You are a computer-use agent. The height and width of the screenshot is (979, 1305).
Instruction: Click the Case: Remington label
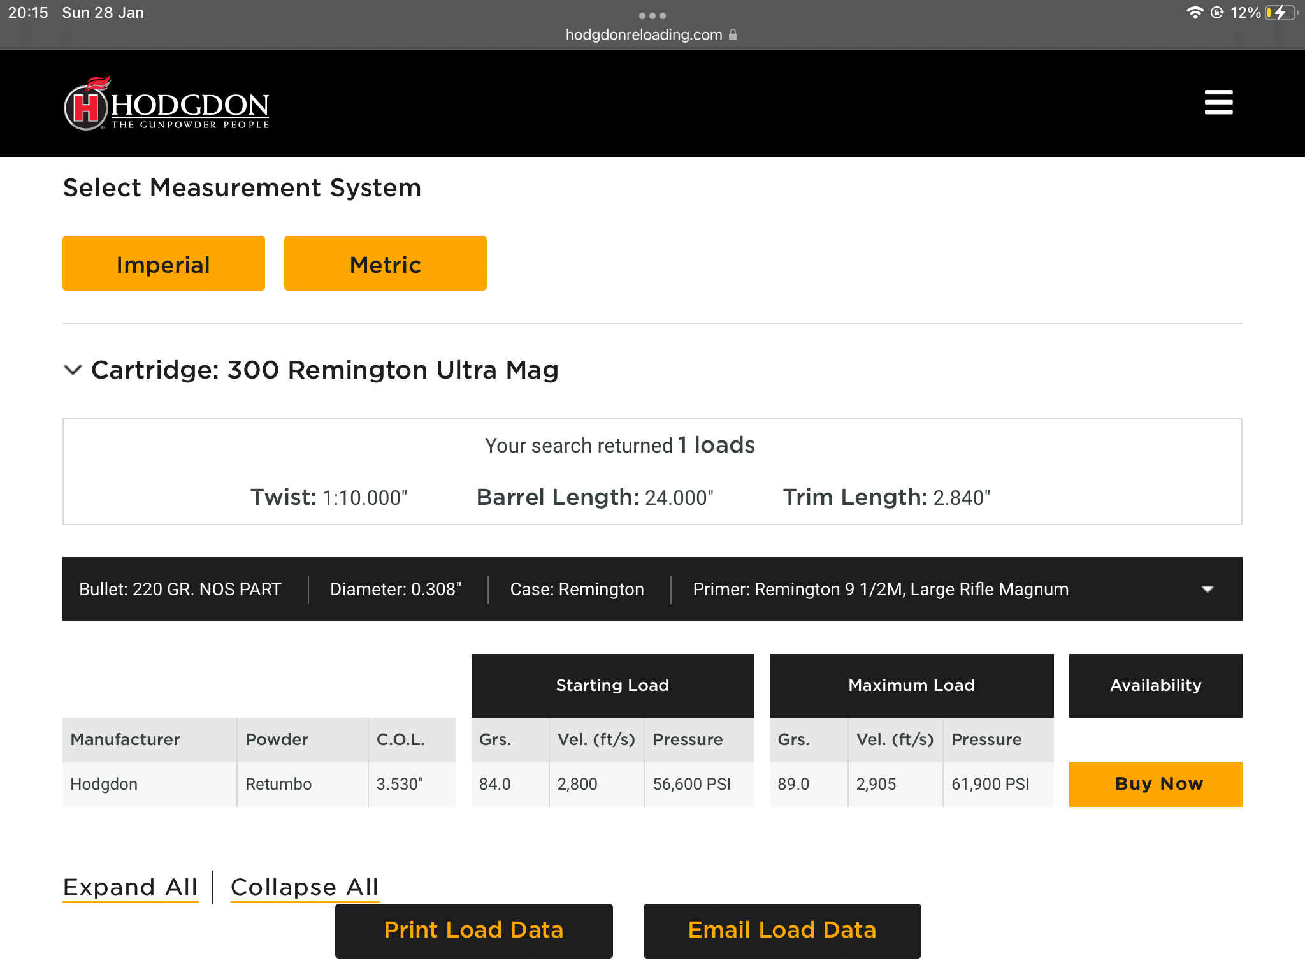(x=577, y=589)
